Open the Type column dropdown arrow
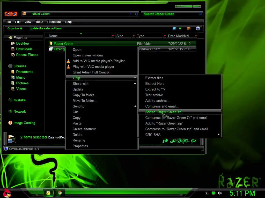 tap(164, 36)
